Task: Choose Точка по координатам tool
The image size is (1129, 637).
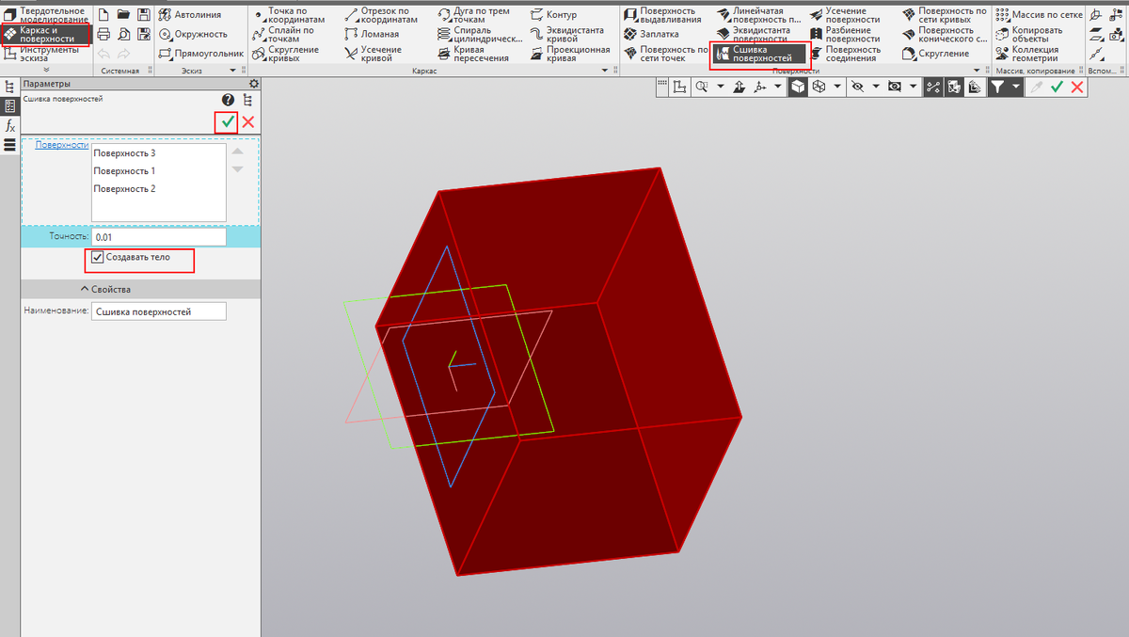Action: tap(289, 14)
